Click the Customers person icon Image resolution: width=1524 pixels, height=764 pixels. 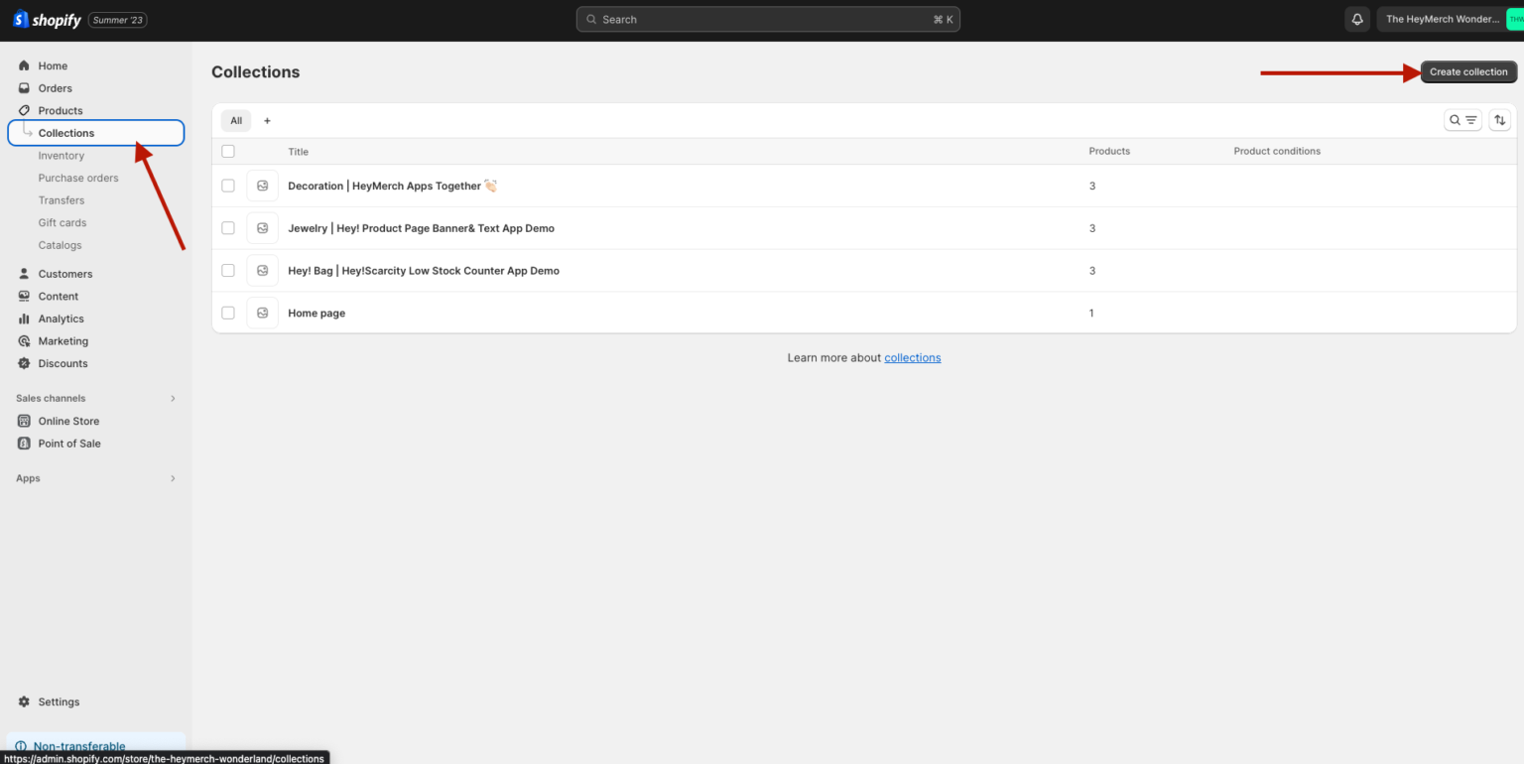[24, 274]
